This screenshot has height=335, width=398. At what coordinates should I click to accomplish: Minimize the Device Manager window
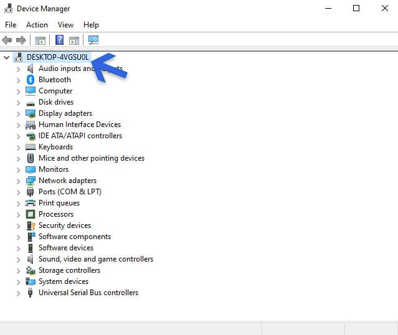point(328,8)
